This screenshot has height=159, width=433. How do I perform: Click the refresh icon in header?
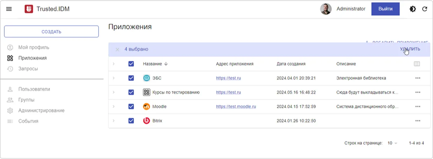[425, 9]
